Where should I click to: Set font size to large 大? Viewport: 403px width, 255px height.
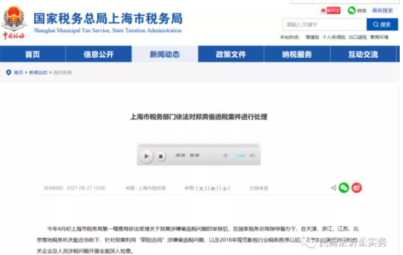pos(201,189)
